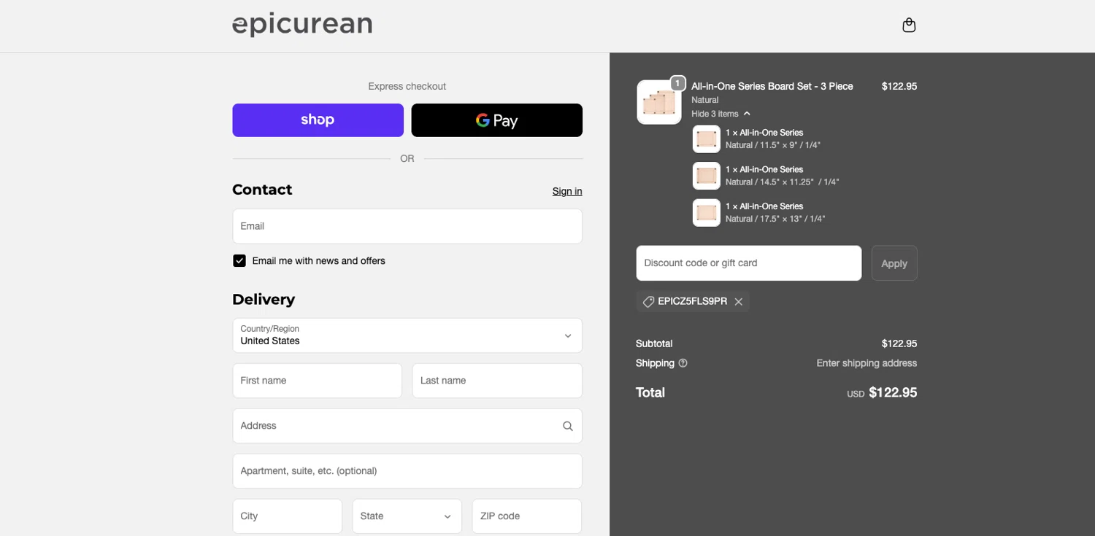
Task: Remove discount code EPICZ5FLS9PR
Action: (x=739, y=302)
